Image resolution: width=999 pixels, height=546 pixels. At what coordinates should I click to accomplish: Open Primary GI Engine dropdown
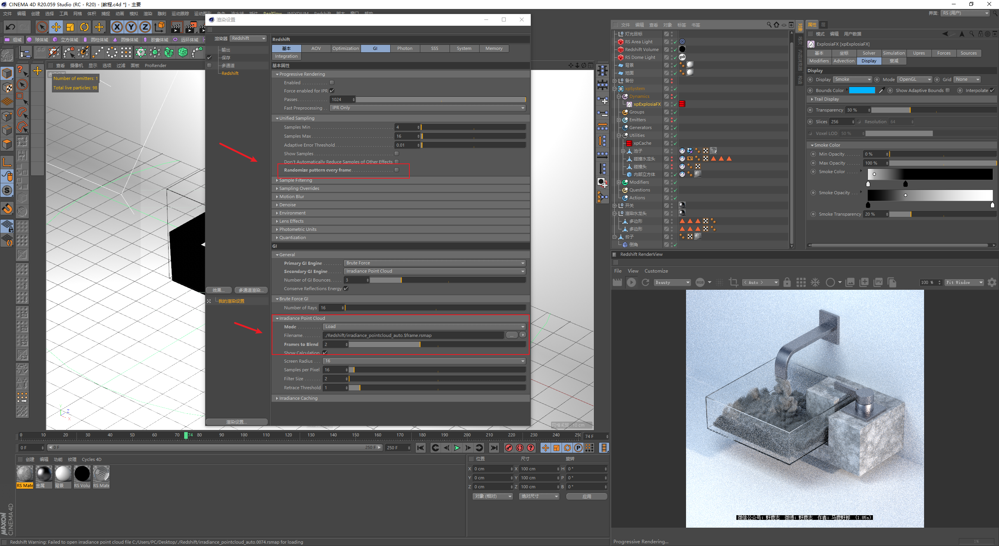(x=434, y=263)
